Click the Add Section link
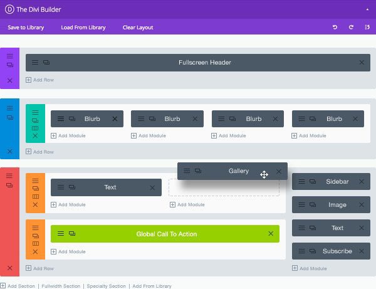Image resolution: width=376 pixels, height=289 pixels. pos(18,286)
